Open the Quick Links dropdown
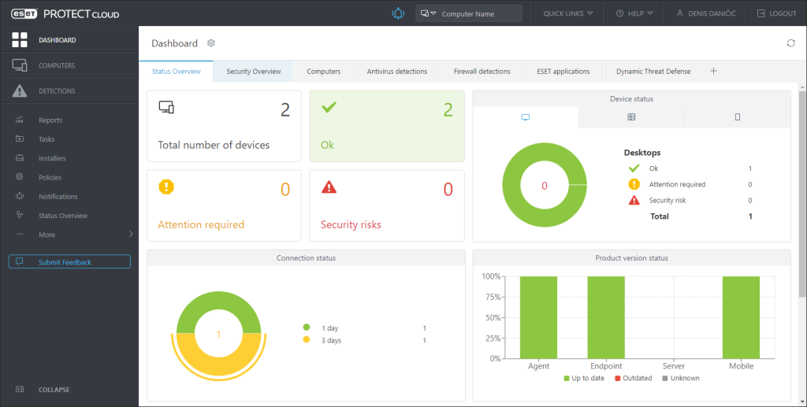Screen dimensions: 807x407 click(568, 13)
